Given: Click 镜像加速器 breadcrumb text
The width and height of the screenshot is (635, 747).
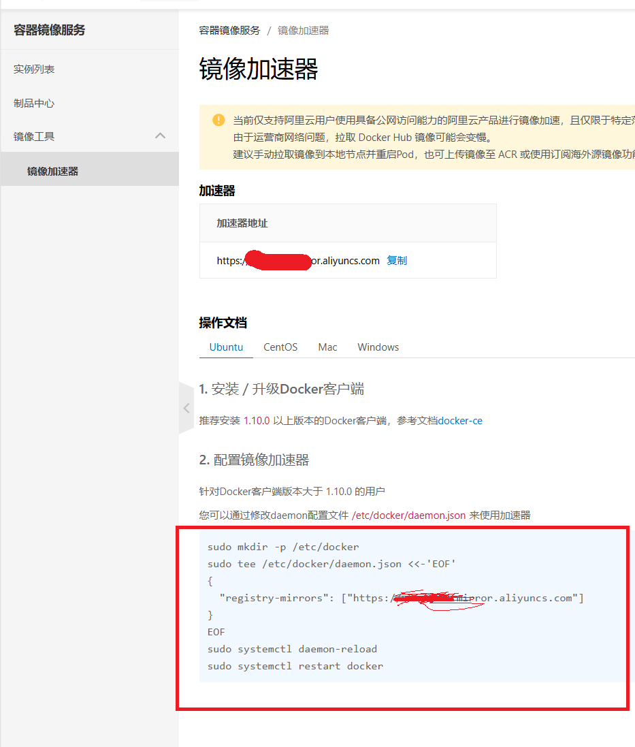Looking at the screenshot, I should click(x=304, y=31).
